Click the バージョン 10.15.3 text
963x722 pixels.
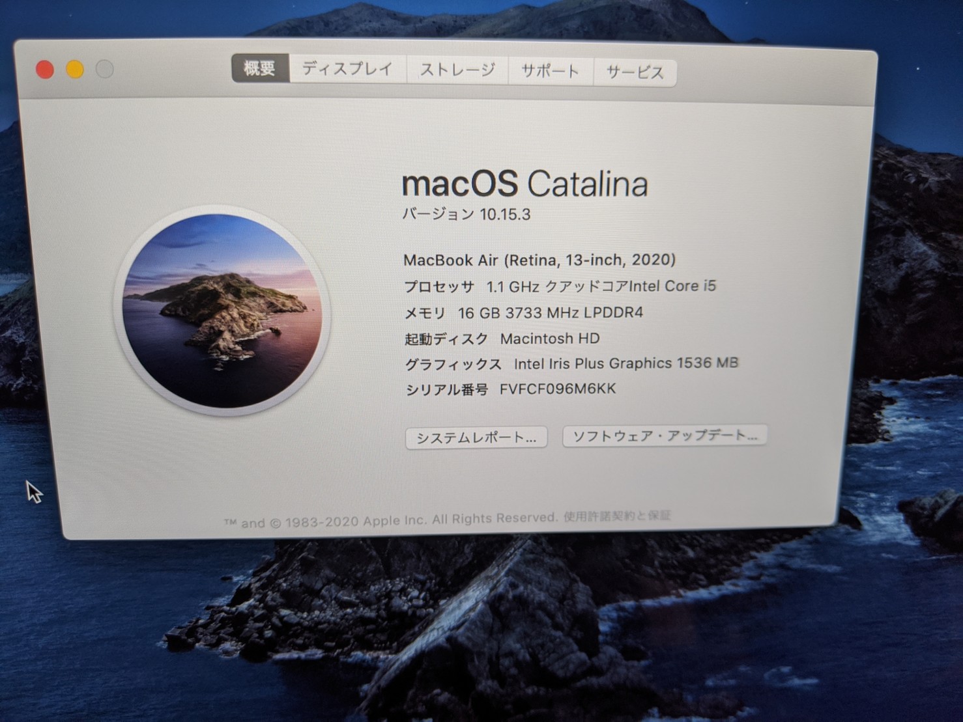pos(467,214)
